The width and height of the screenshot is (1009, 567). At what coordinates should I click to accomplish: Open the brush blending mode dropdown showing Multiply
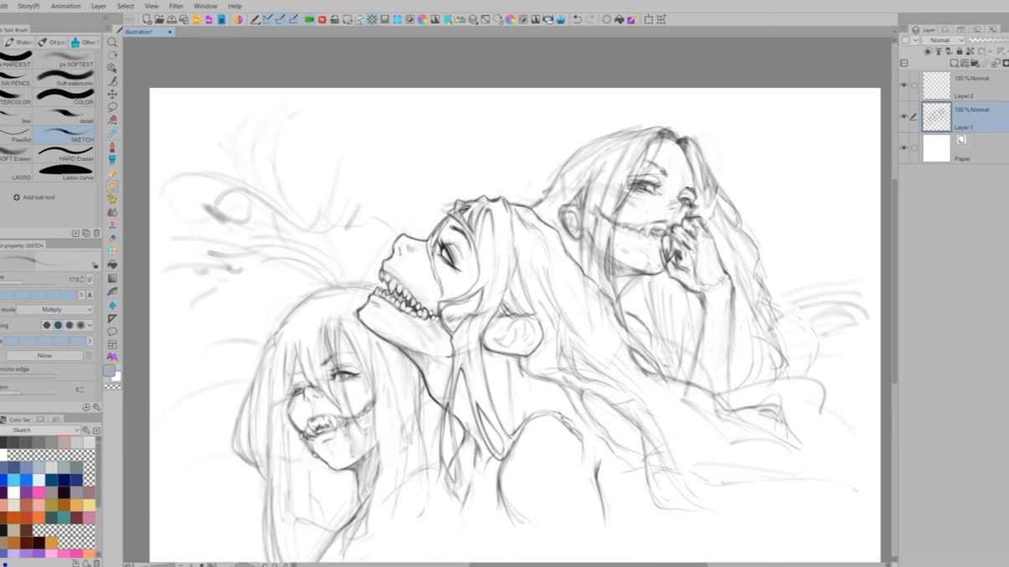coord(56,309)
